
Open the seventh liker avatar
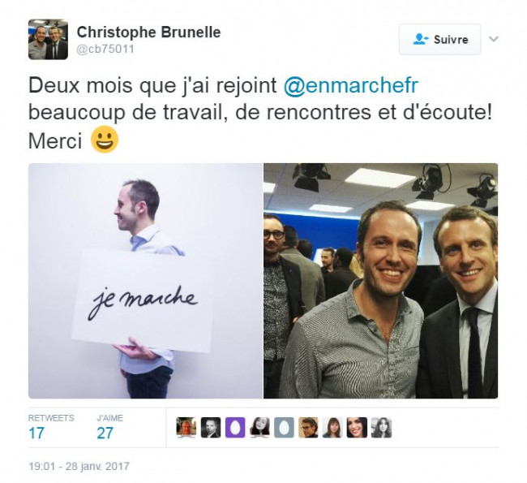(332, 428)
